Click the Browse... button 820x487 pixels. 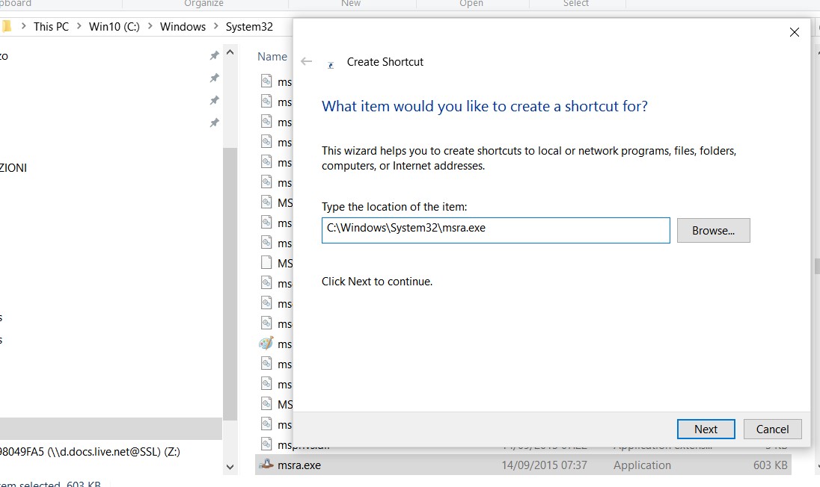pos(713,231)
